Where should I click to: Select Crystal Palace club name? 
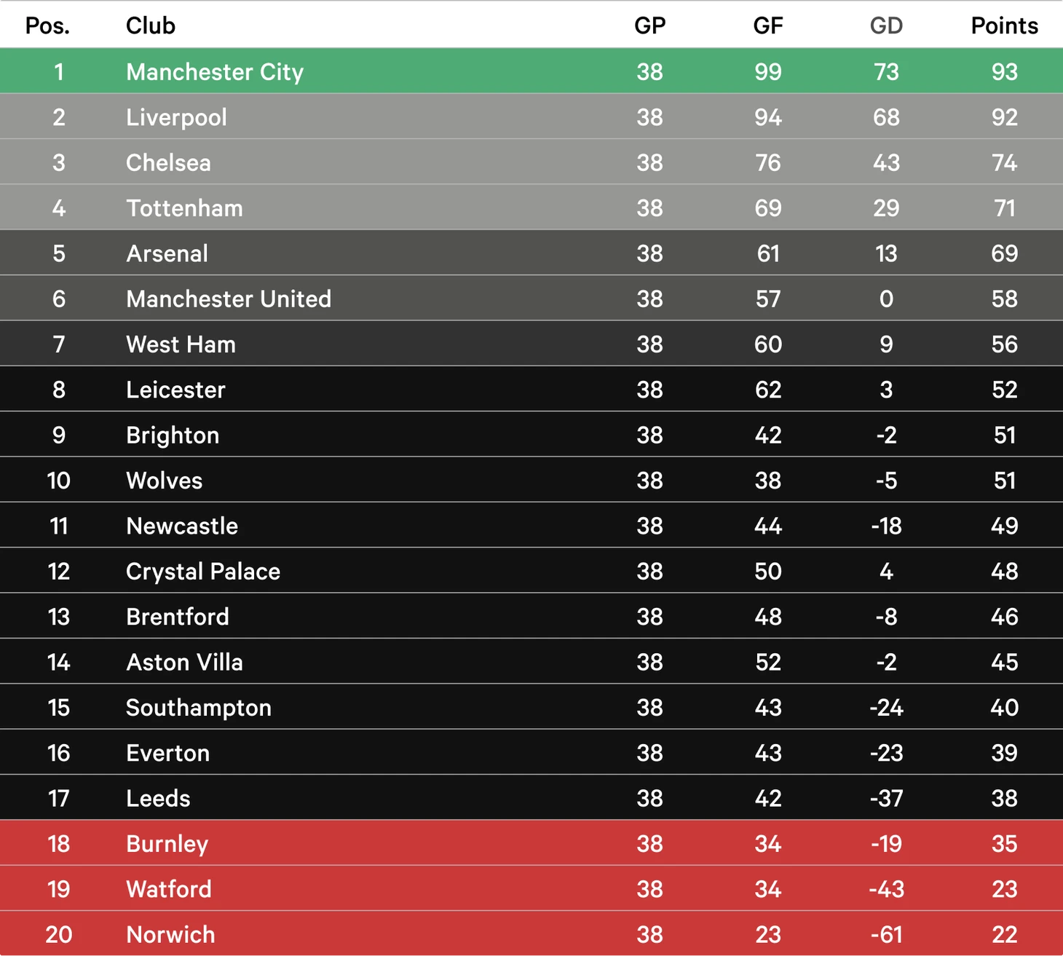pyautogui.click(x=203, y=572)
